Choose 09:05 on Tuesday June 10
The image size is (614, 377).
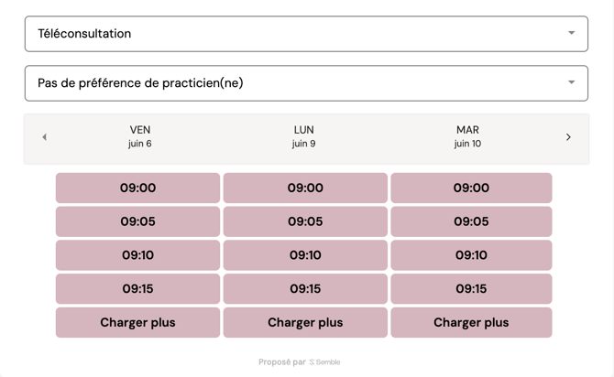471,221
